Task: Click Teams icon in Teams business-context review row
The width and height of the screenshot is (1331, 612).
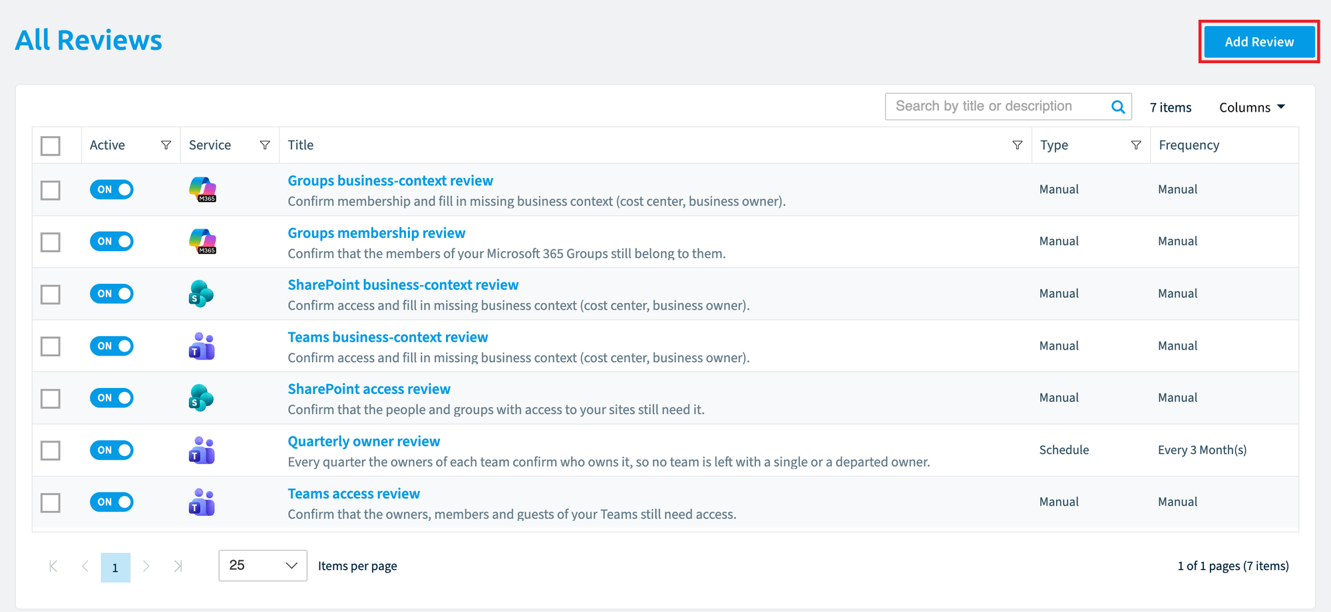Action: (202, 346)
